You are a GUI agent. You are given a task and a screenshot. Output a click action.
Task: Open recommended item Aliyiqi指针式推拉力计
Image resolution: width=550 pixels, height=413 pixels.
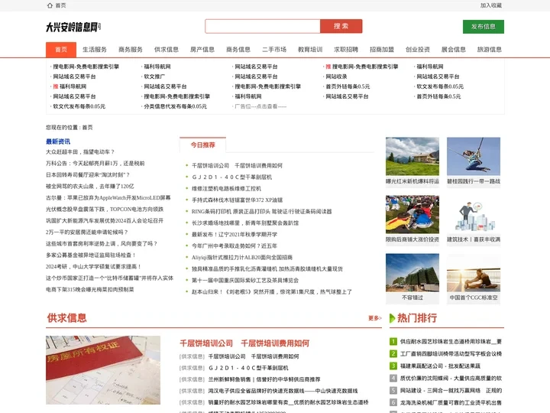242,258
